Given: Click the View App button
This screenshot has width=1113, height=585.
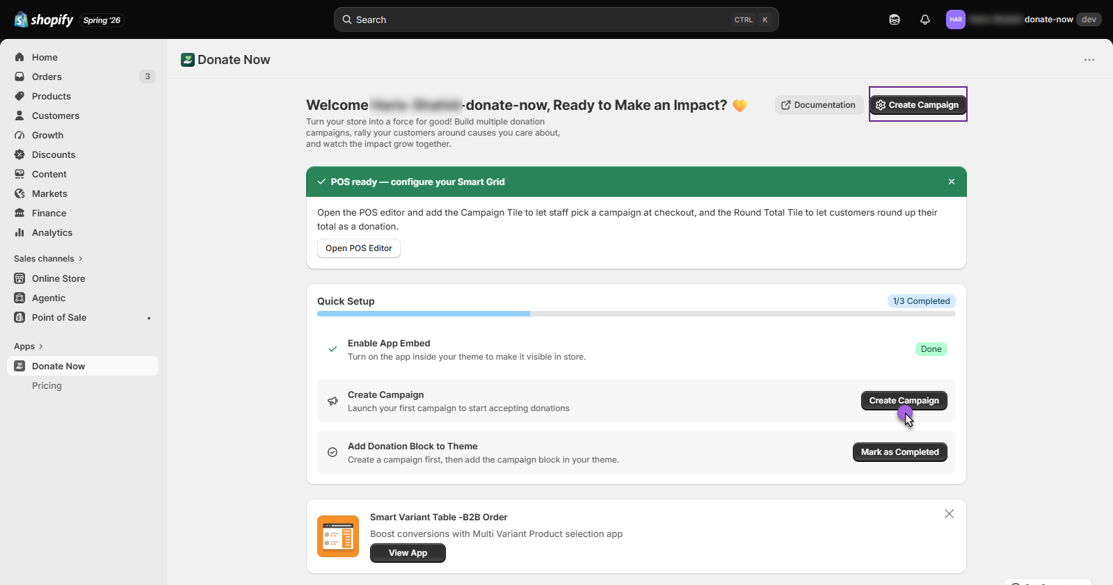Looking at the screenshot, I should coord(408,553).
